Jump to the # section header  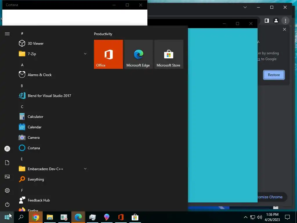click(x=22, y=33)
